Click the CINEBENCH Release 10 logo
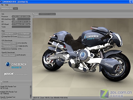The width and height of the screenshot is (133, 100). pos(16,65)
